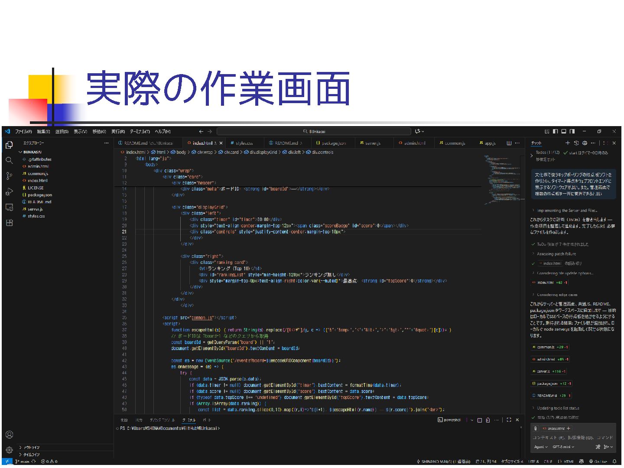
Task: Expand 'Implementing the Server and Files' step
Action: [565, 211]
